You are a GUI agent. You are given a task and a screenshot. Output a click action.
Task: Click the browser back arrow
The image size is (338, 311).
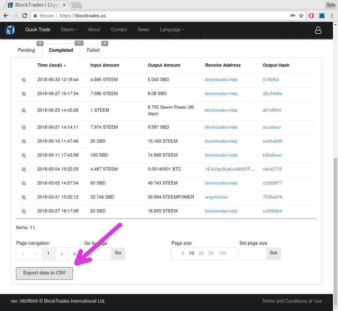6,16
